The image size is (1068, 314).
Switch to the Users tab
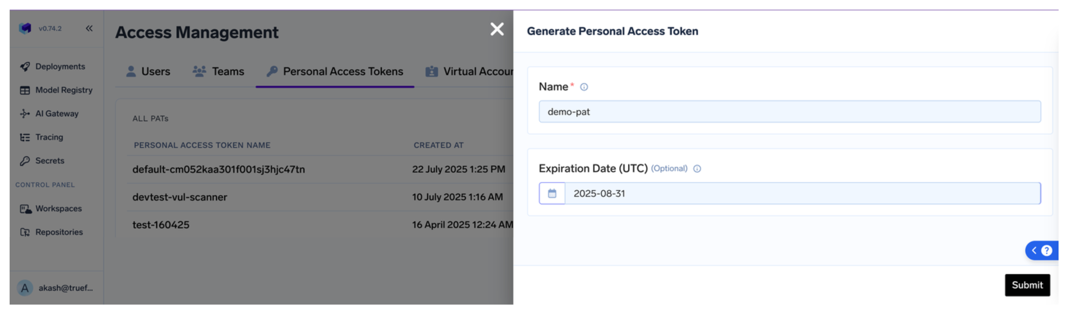(x=148, y=72)
